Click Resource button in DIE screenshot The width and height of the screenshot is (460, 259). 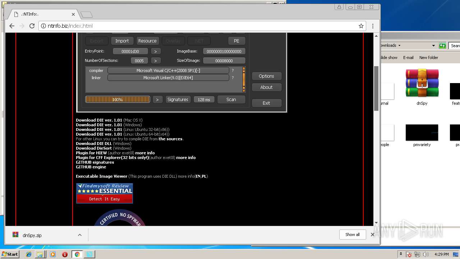click(x=147, y=41)
